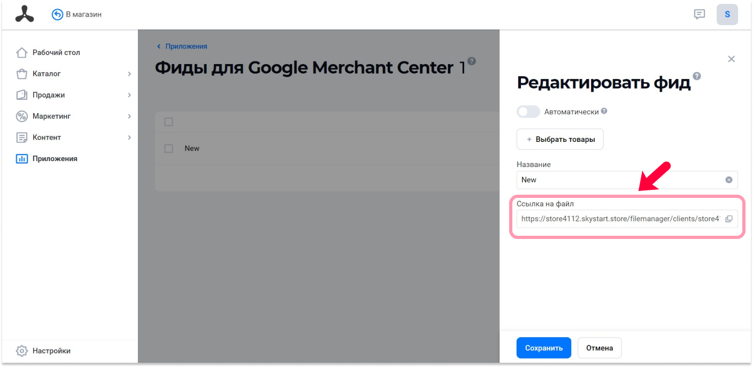This screenshot has height=367, width=753.
Task: Click the Приложения chart icon
Action: 22,158
